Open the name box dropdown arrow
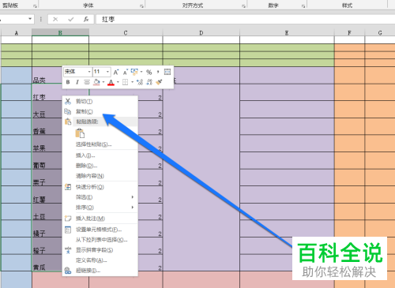Image resolution: width=395 pixels, height=288 pixels. pos(30,19)
